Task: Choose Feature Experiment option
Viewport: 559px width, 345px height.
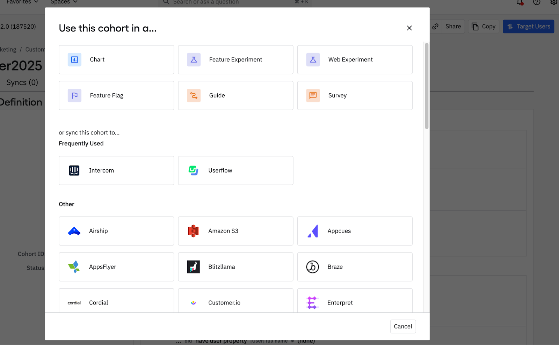Action: (235, 60)
